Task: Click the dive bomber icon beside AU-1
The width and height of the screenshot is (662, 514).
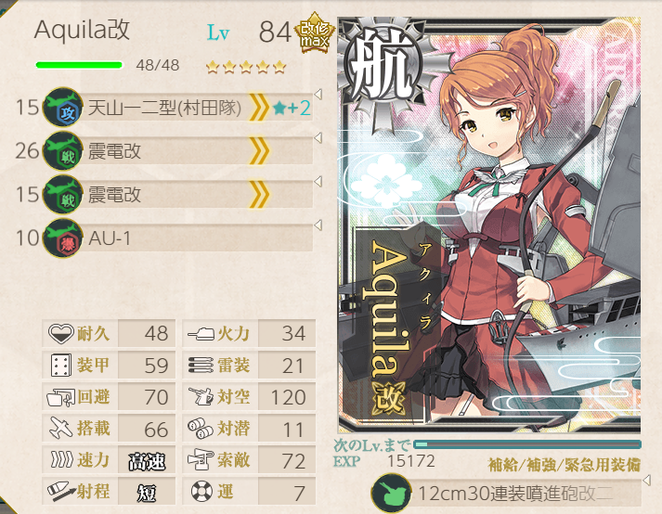Action: point(63,238)
